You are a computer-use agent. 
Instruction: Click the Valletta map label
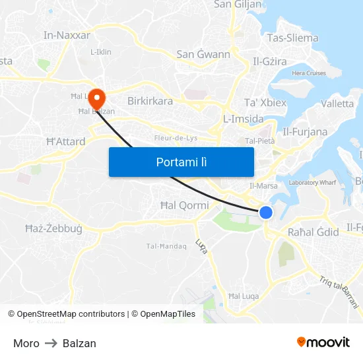pos(337,104)
